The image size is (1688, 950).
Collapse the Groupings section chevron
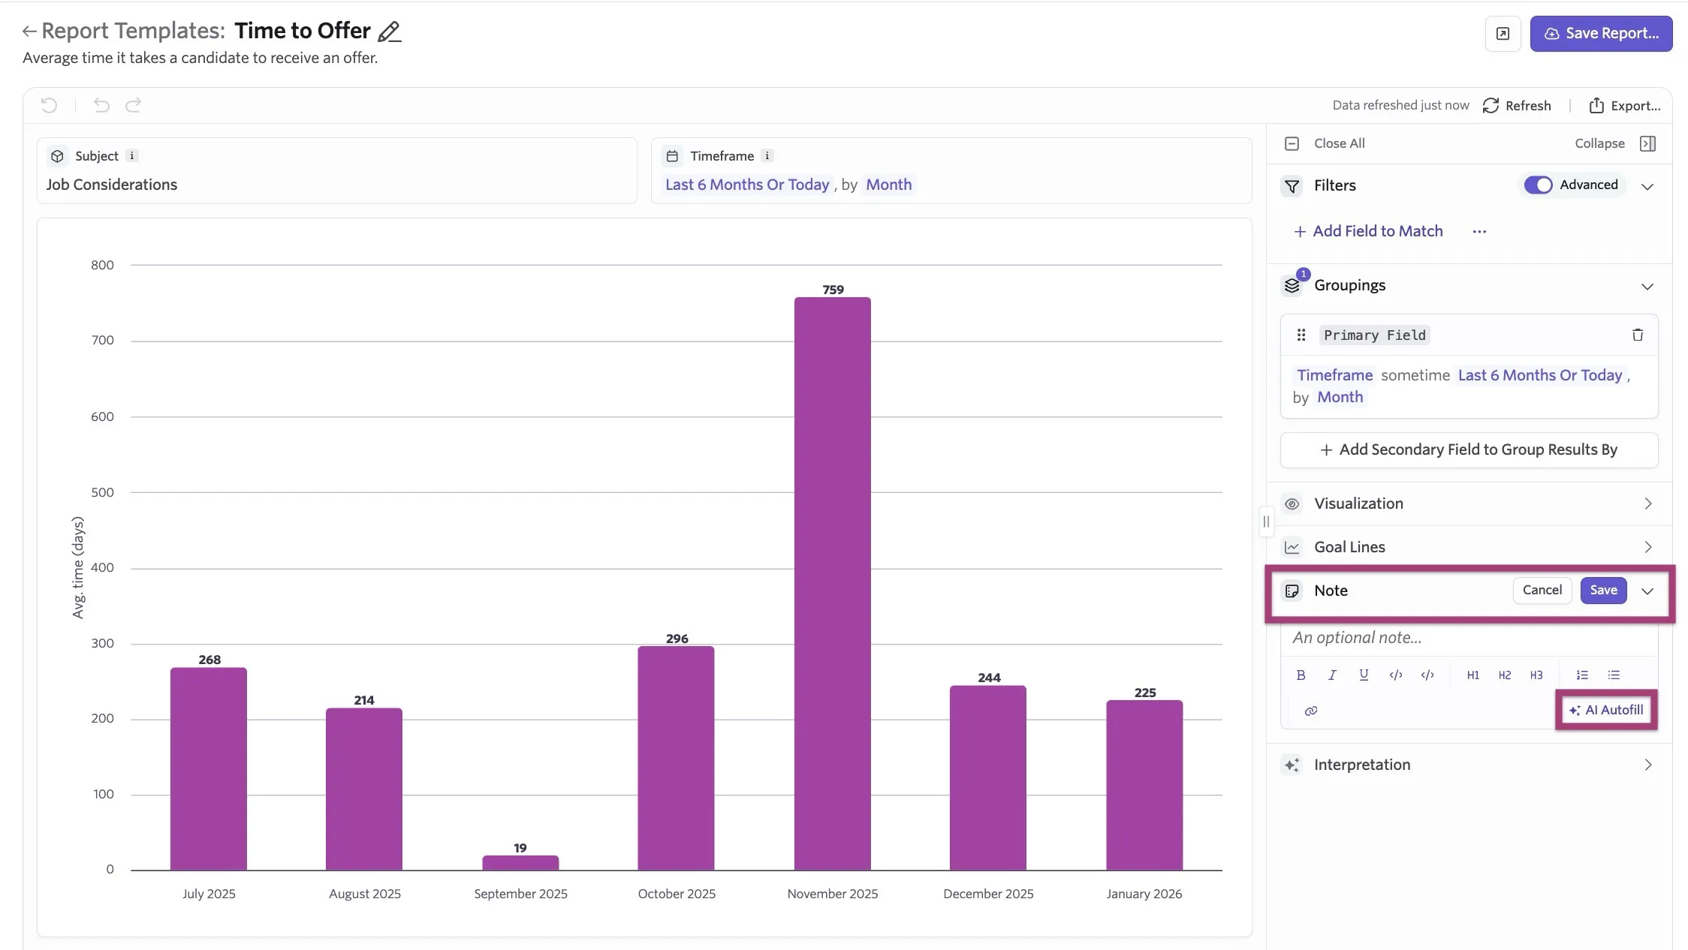[1647, 286]
